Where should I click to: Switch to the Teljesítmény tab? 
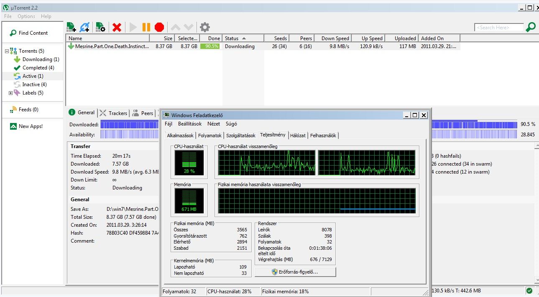click(x=273, y=135)
